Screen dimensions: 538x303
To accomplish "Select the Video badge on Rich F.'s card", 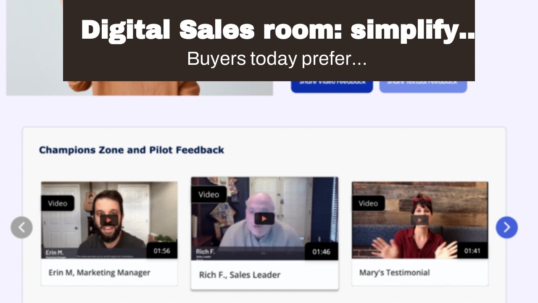I will (209, 194).
